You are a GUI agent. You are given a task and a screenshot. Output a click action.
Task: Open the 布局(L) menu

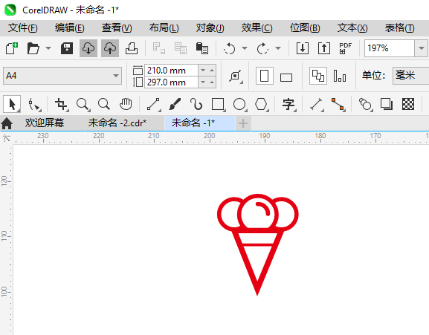click(164, 28)
